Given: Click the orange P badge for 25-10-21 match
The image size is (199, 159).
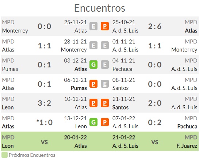Looking at the screenshot, I should click(x=105, y=26).
